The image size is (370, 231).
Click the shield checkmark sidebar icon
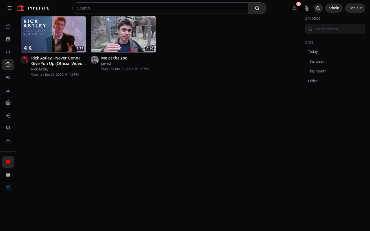coord(8,128)
